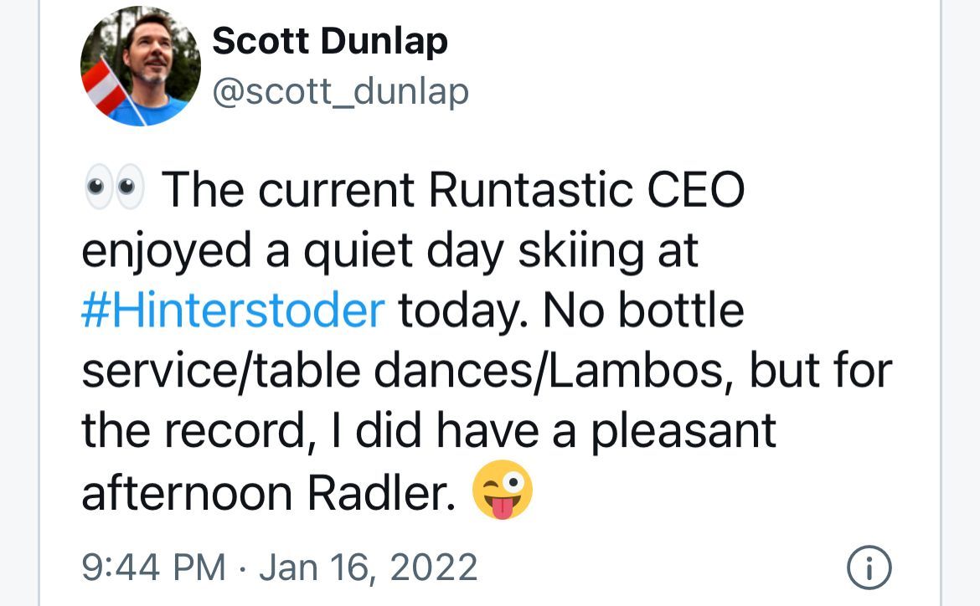
Task: Open the Scott Dunlap display name
Action: (330, 41)
